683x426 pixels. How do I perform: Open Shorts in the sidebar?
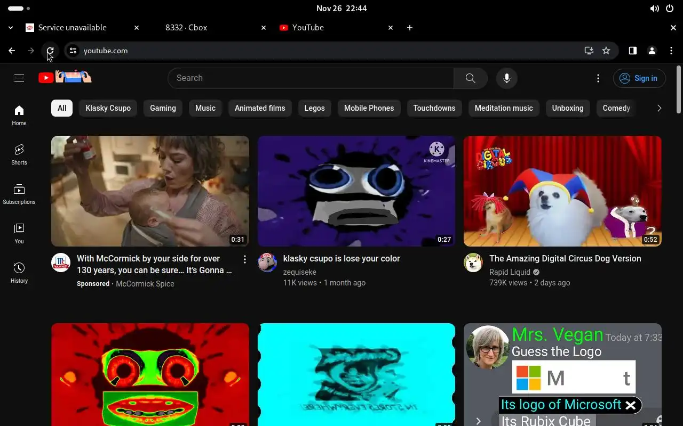pos(19,154)
